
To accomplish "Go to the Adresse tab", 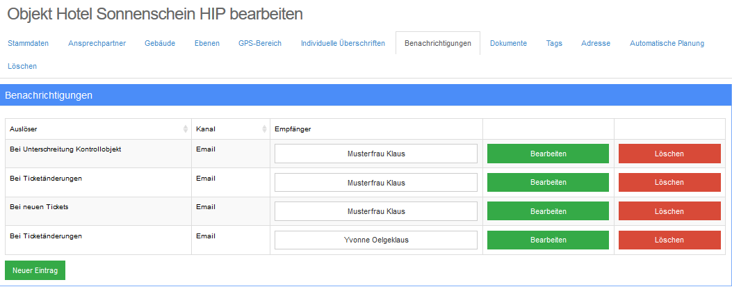I will [x=596, y=43].
